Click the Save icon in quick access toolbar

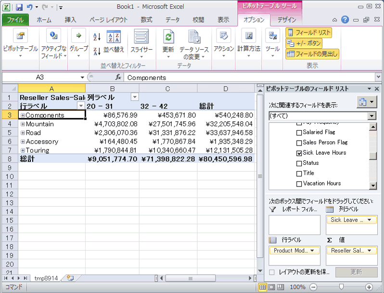click(x=19, y=7)
